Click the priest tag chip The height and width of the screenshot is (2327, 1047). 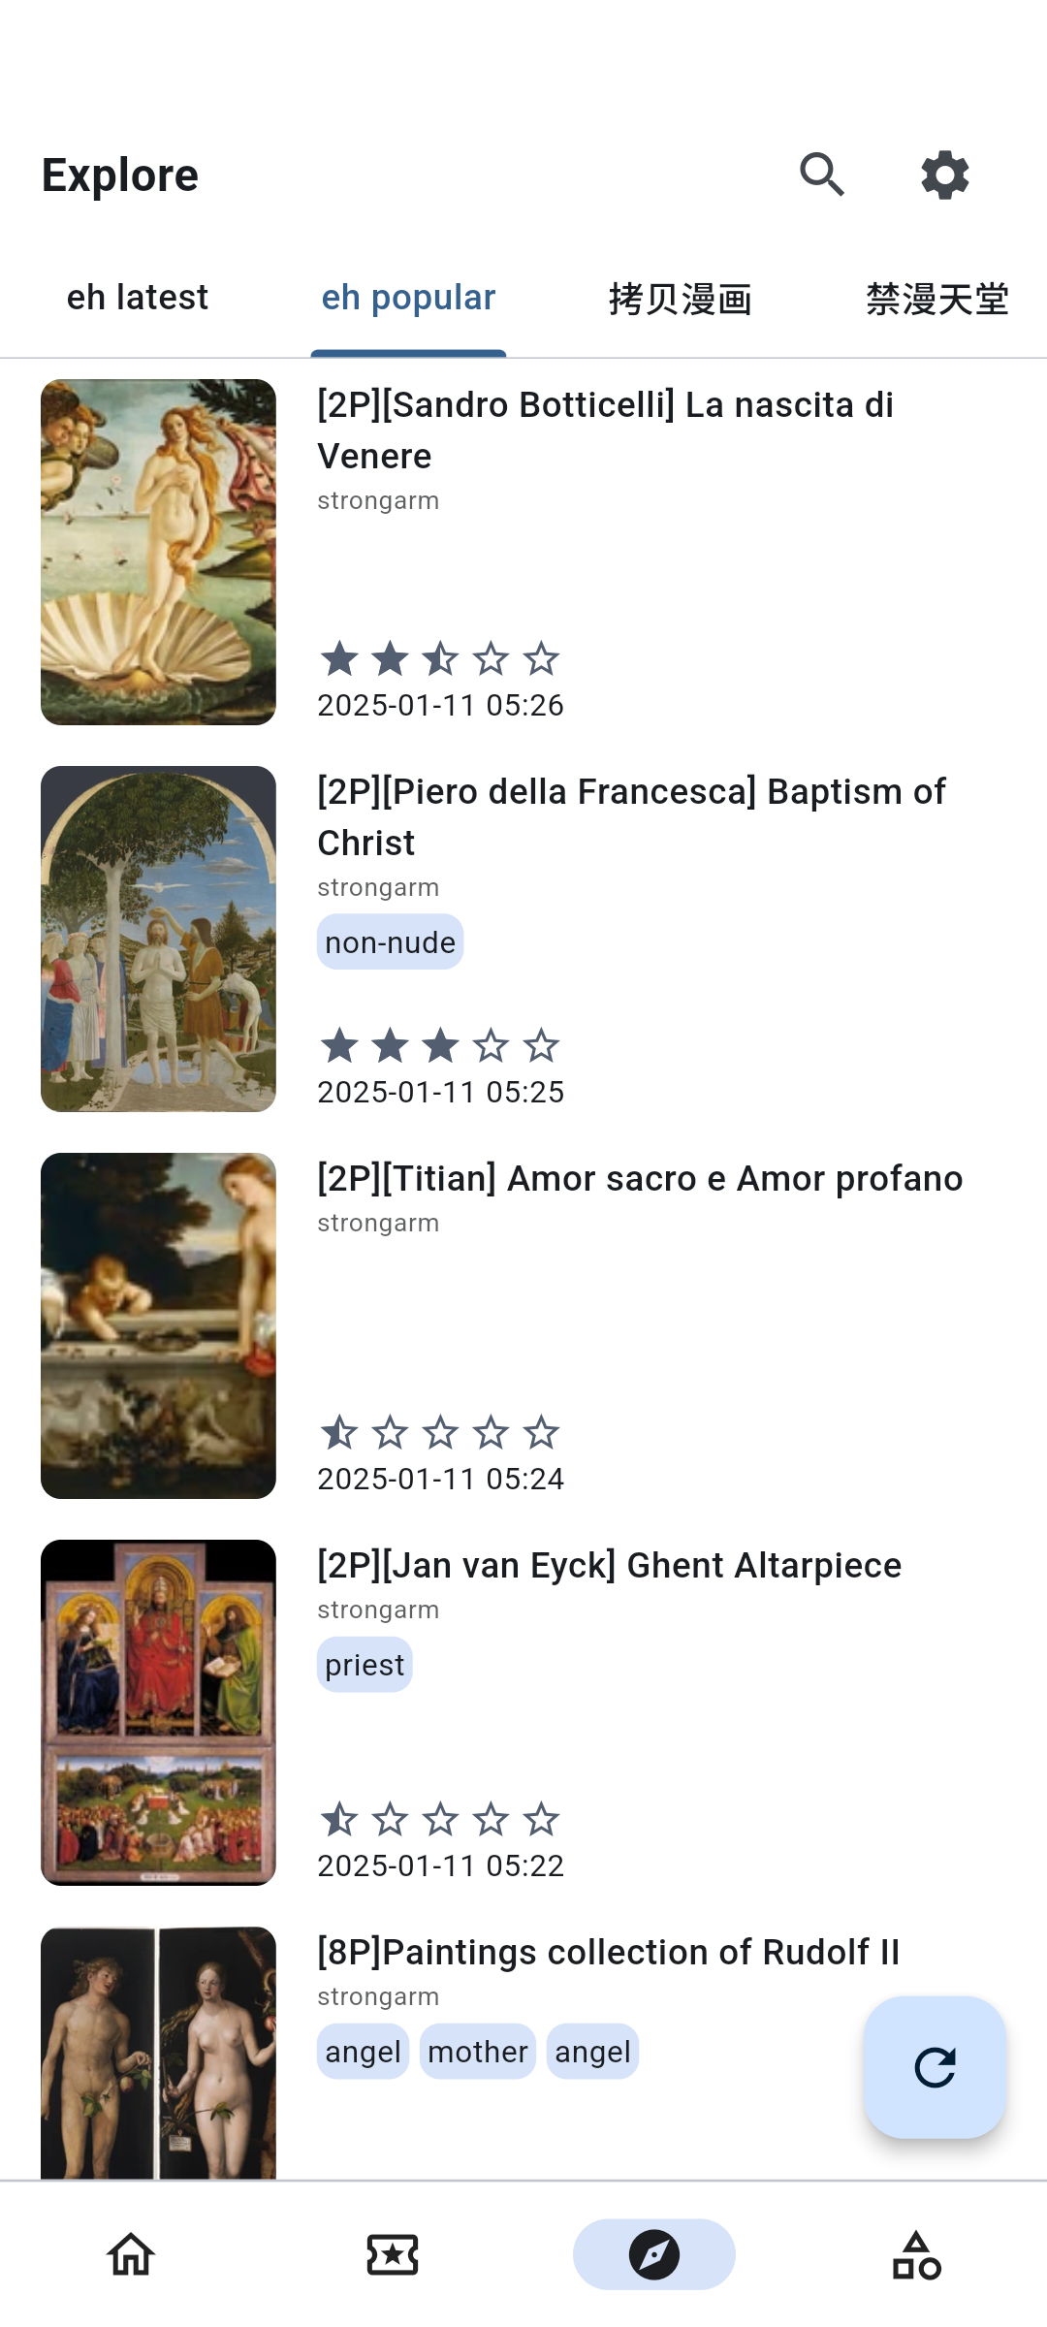click(x=365, y=1665)
